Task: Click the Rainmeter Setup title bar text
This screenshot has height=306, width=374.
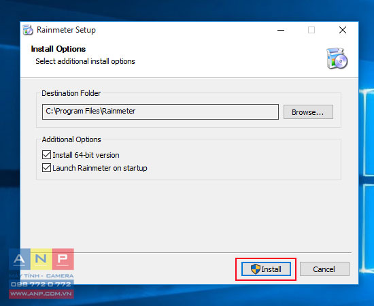Action: click(x=66, y=30)
